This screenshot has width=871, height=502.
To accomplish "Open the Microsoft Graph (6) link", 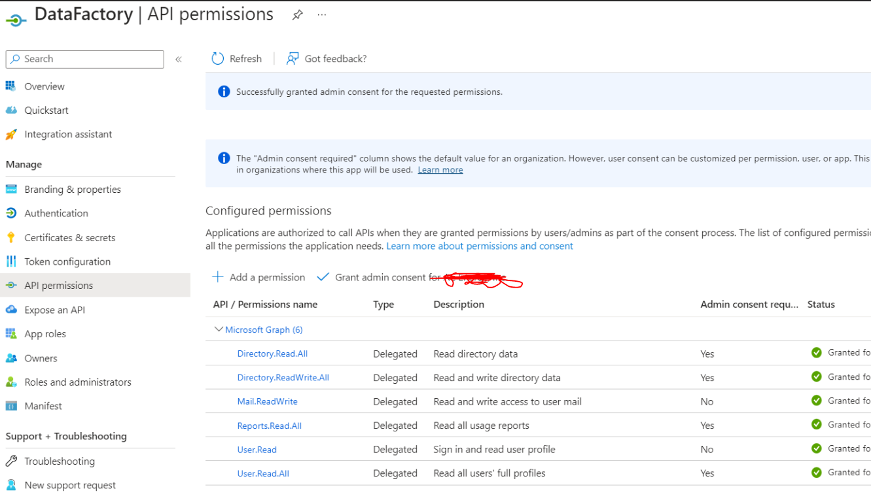I will pyautogui.click(x=264, y=330).
